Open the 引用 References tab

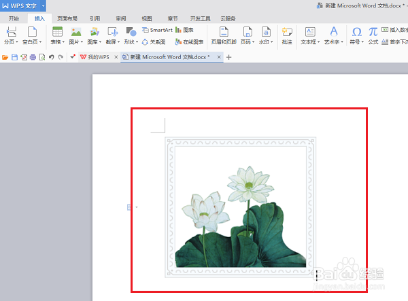tap(95, 19)
